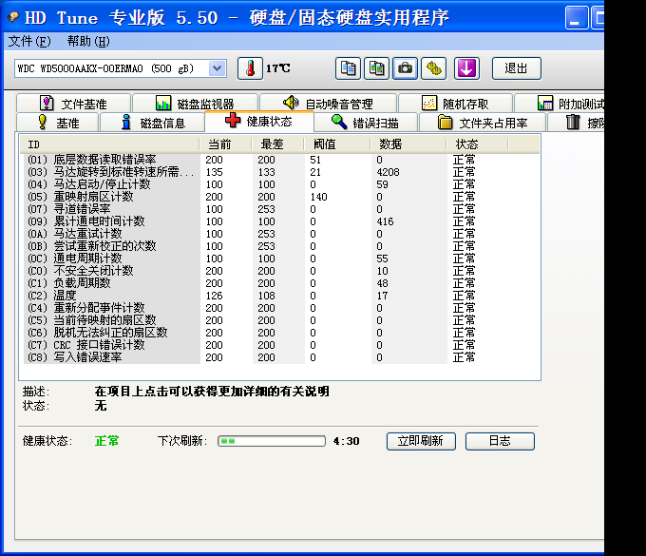The image size is (646, 556).
Task: Click the 阈值 column header
Action: [x=336, y=144]
